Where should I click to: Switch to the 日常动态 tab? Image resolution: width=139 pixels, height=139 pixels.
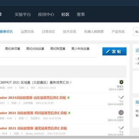[x=48, y=32]
